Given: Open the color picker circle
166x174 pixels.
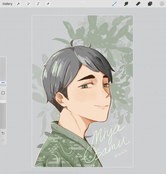Looking at the screenshot, I should pyautogui.click(x=162, y=4).
